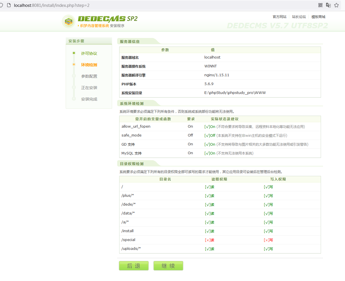Click the 目录权限检测 section heading

[x=132, y=164]
